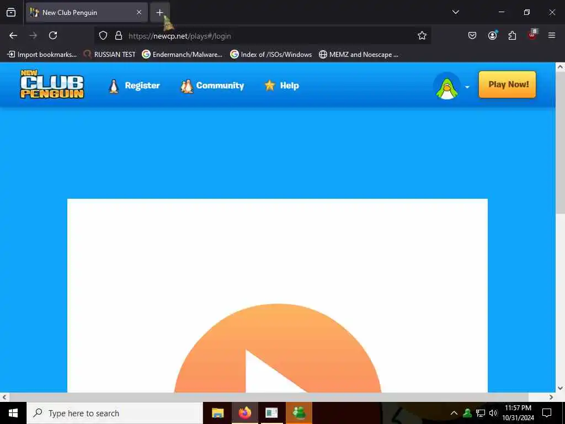Open the Register menu item

coord(134,86)
